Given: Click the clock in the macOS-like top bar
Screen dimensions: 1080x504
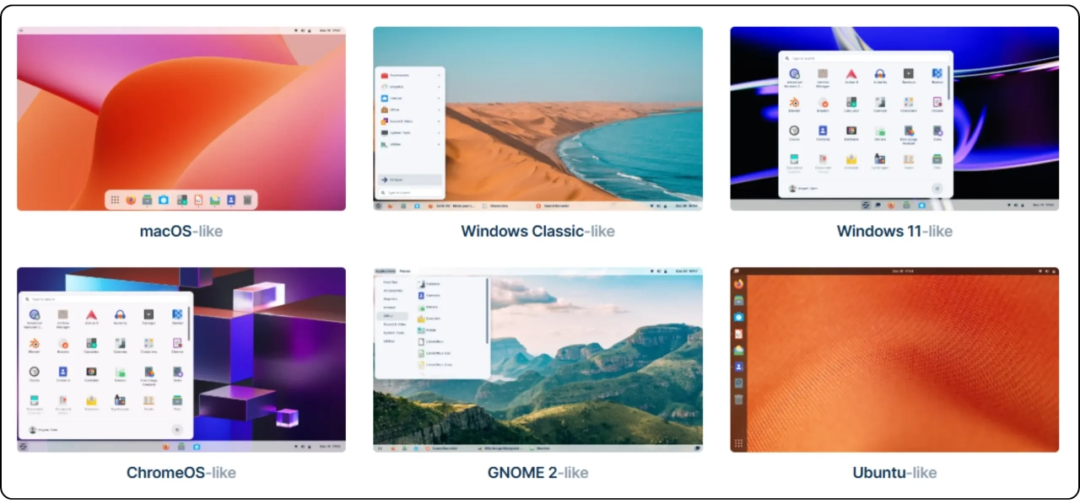Looking at the screenshot, I should (x=329, y=30).
